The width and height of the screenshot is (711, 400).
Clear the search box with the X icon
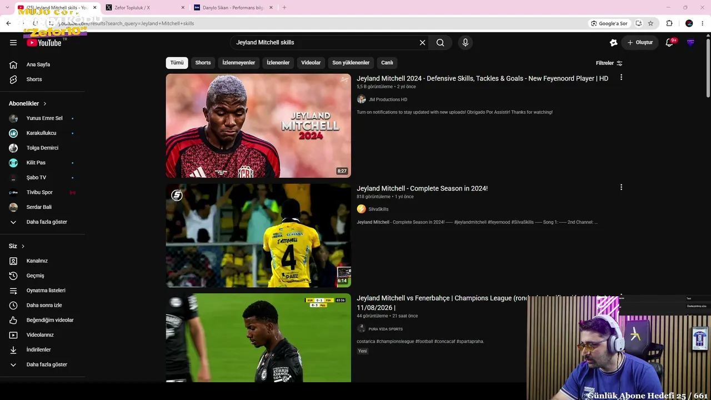422,42
